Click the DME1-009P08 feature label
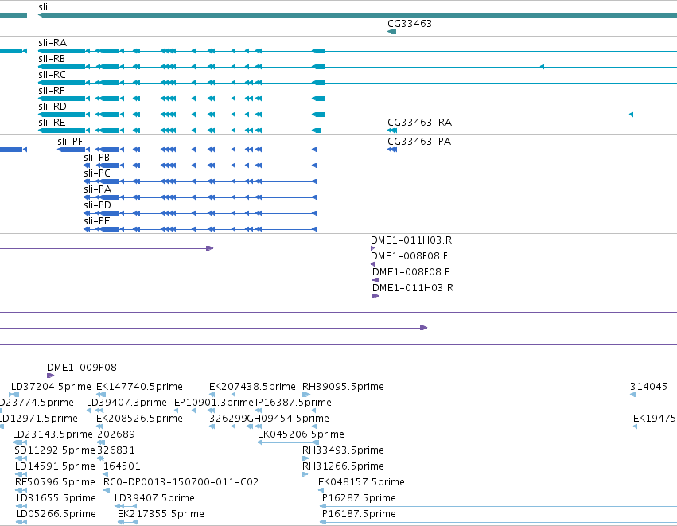Image resolution: width=677 pixels, height=526 pixels. tap(82, 368)
